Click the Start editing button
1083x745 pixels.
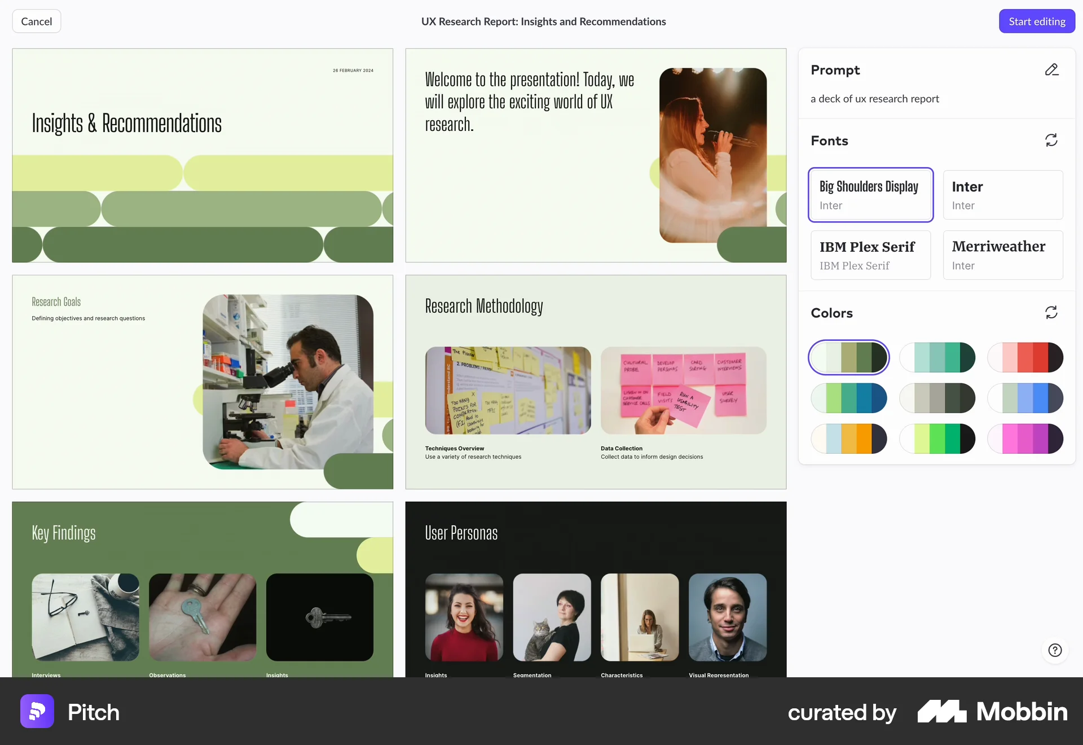pyautogui.click(x=1037, y=21)
